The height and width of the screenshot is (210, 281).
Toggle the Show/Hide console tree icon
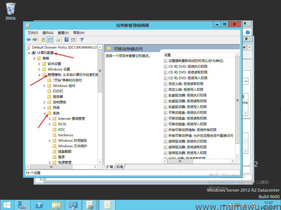pos(50,40)
